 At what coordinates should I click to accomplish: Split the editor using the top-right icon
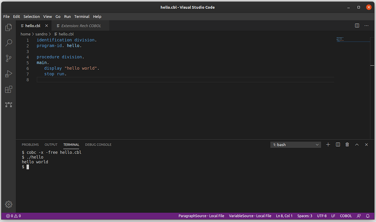click(x=357, y=25)
